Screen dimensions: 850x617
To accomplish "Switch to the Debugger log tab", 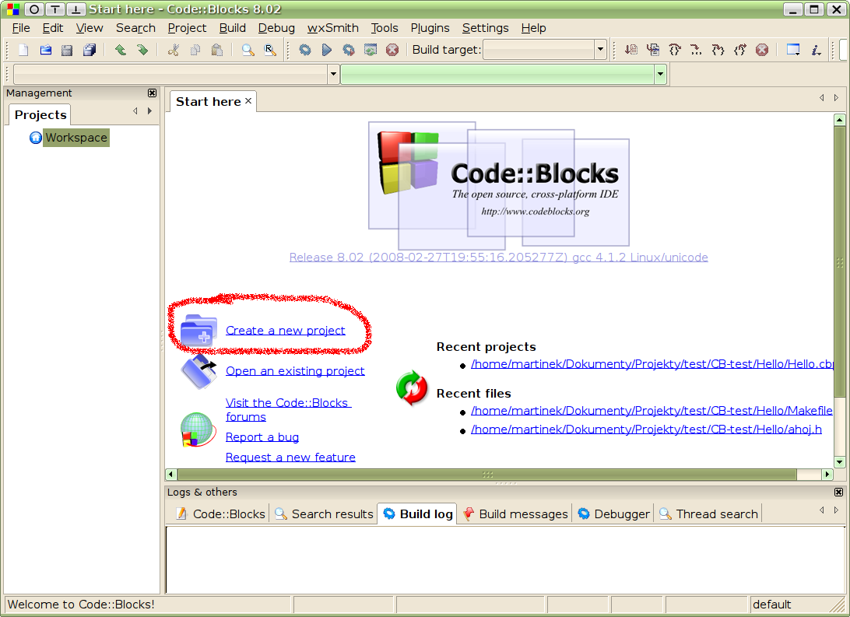I will [x=613, y=514].
